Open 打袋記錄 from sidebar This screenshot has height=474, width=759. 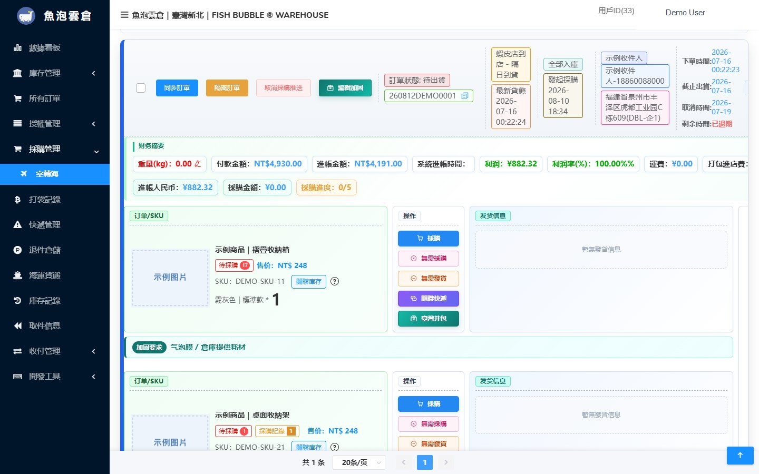pos(55,200)
